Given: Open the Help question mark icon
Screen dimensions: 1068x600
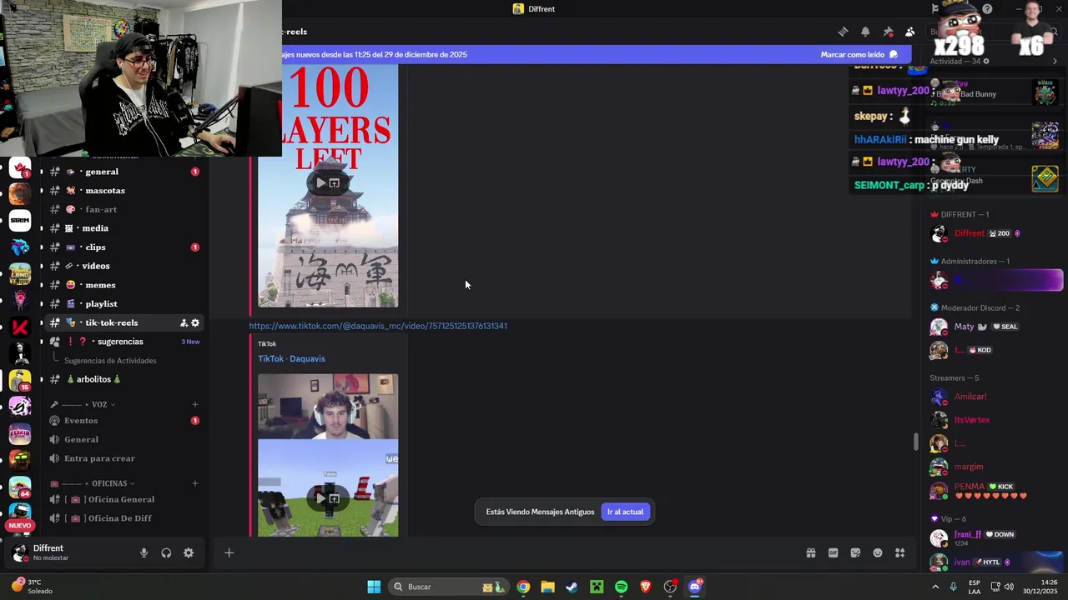Looking at the screenshot, I should coord(987,9).
